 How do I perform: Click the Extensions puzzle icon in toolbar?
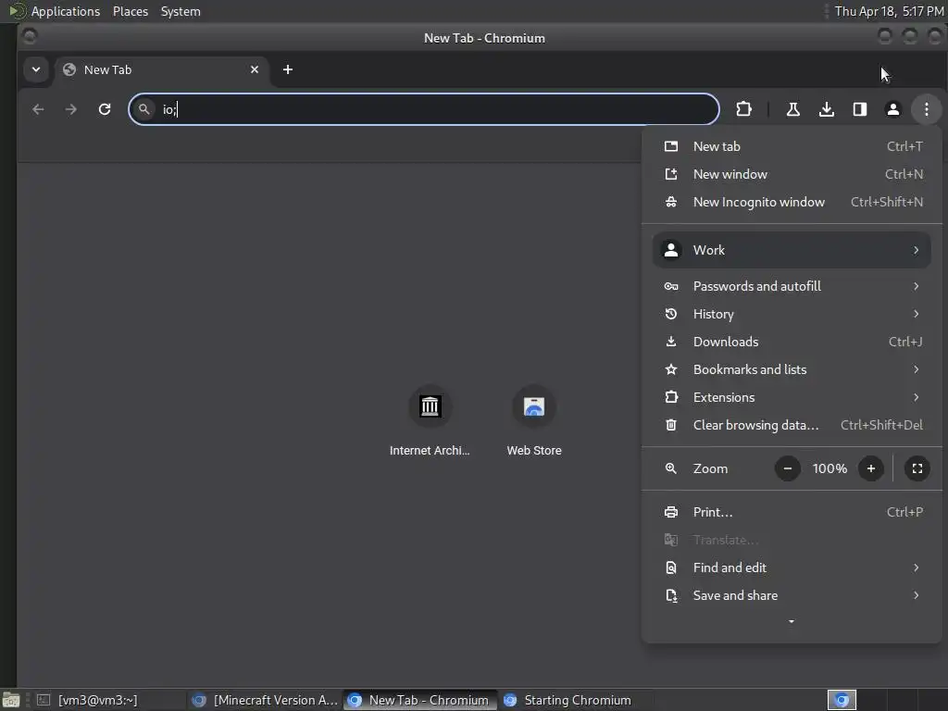click(x=743, y=109)
